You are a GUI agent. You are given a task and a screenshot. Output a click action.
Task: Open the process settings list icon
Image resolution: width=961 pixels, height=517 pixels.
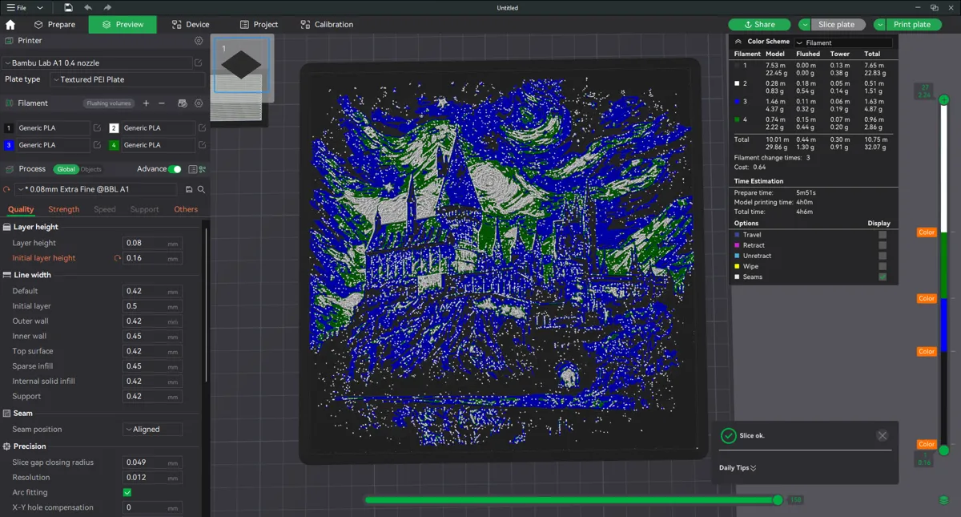pyautogui.click(x=192, y=169)
